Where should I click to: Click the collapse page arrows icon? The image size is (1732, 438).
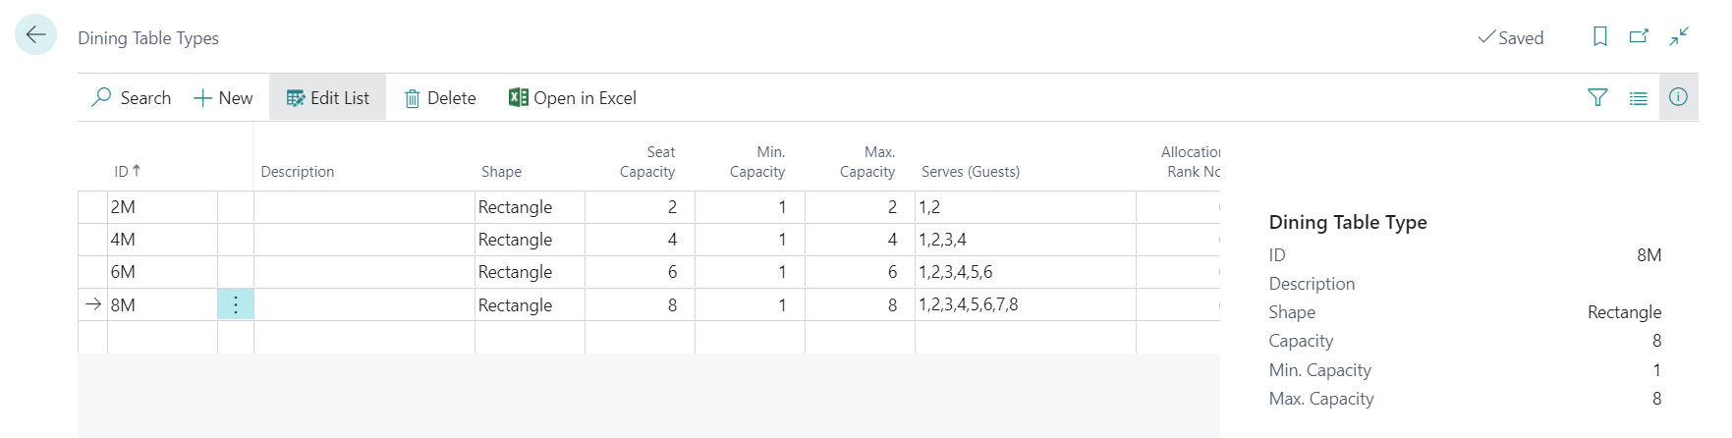(1679, 36)
